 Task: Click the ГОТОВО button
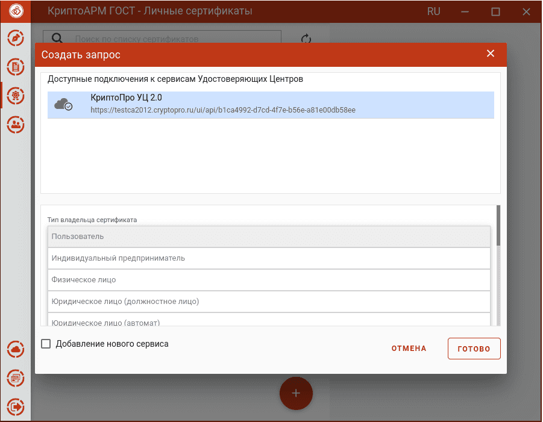474,349
